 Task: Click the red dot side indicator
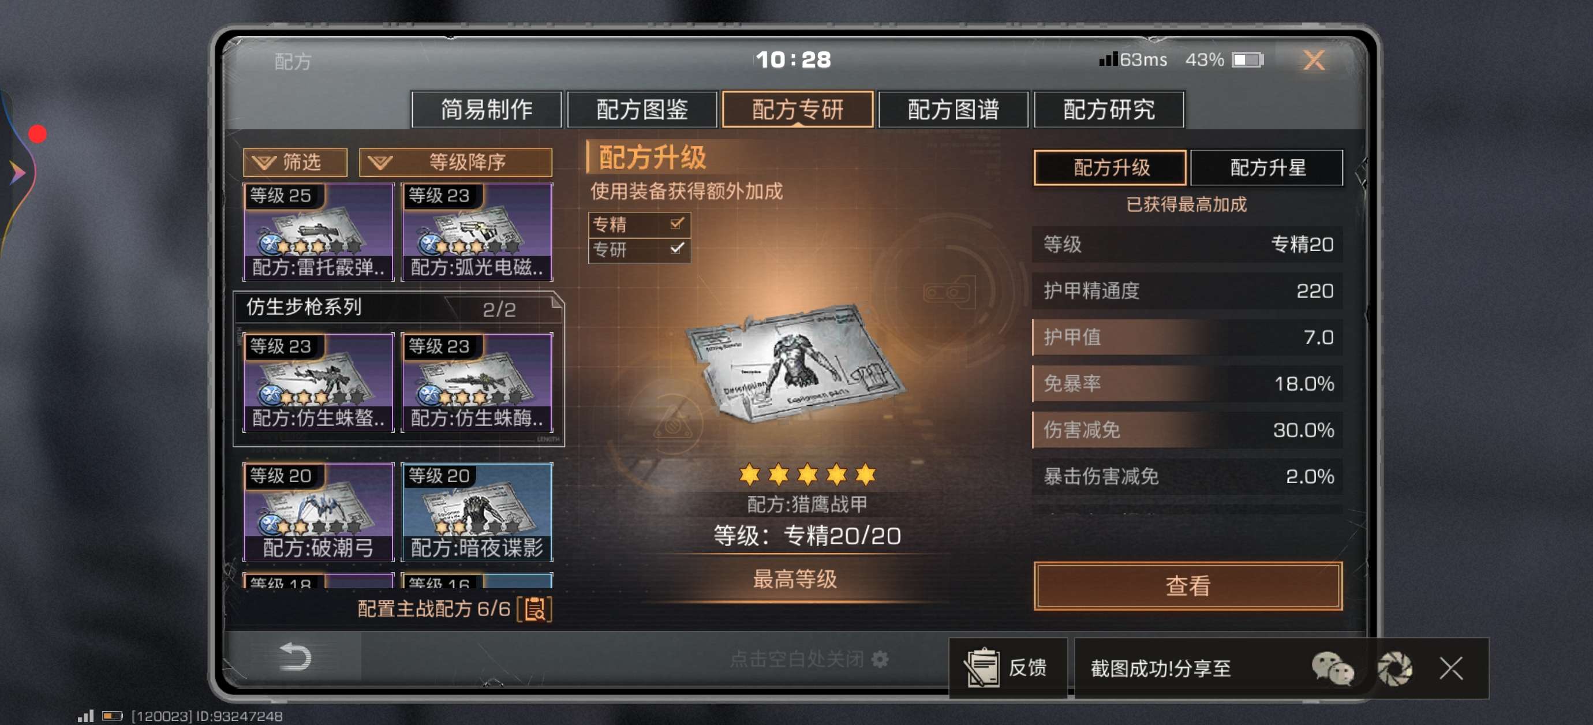pyautogui.click(x=38, y=133)
